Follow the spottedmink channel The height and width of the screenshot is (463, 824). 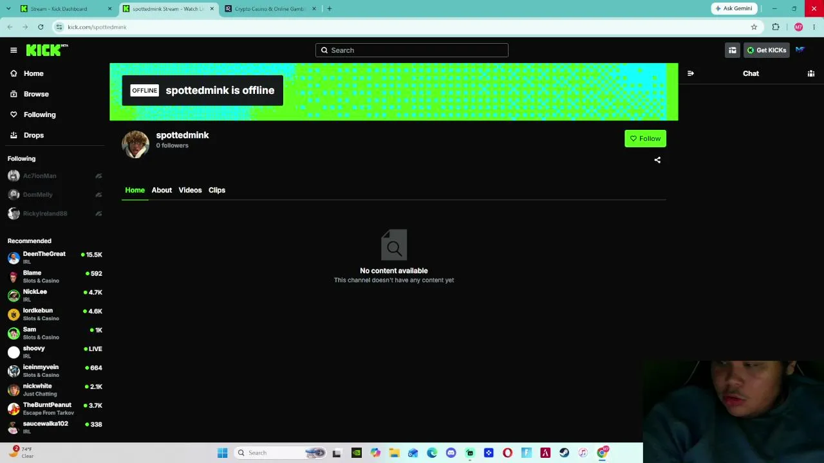coord(645,138)
